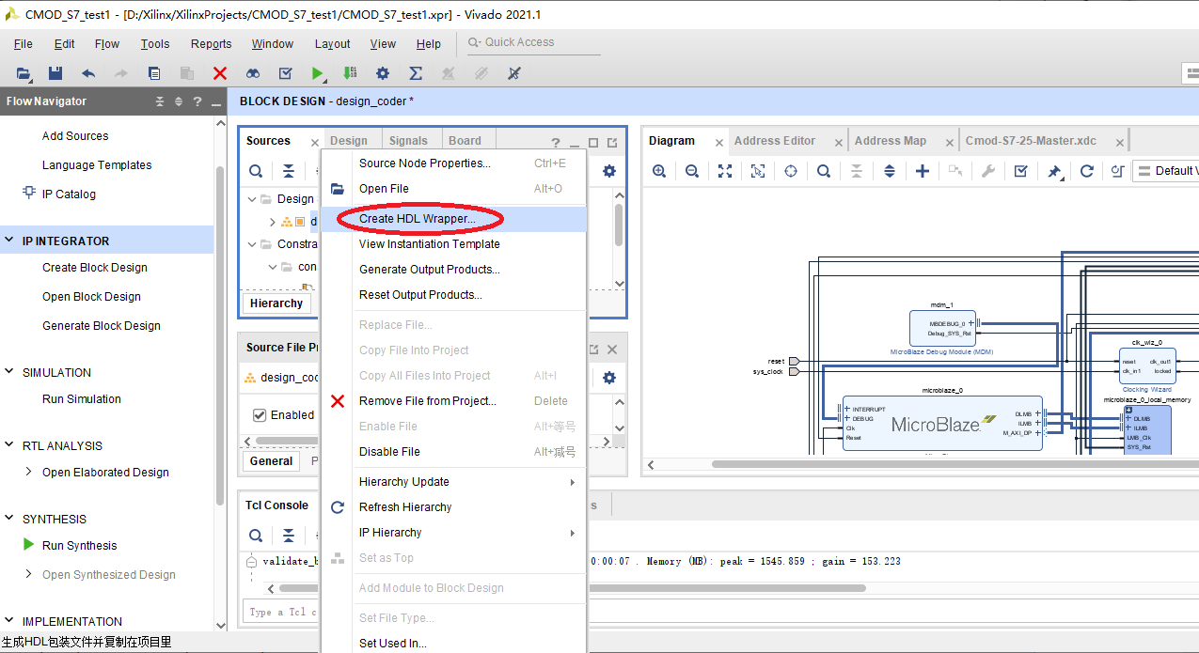Collapse the SYNTHESIS section
This screenshot has width=1199, height=653.
[x=9, y=519]
